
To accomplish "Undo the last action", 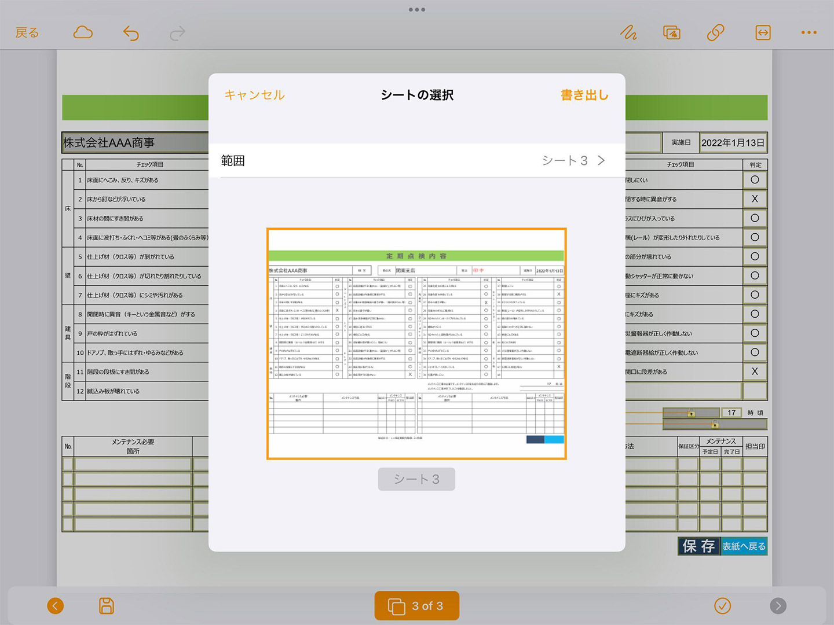I will (x=131, y=33).
